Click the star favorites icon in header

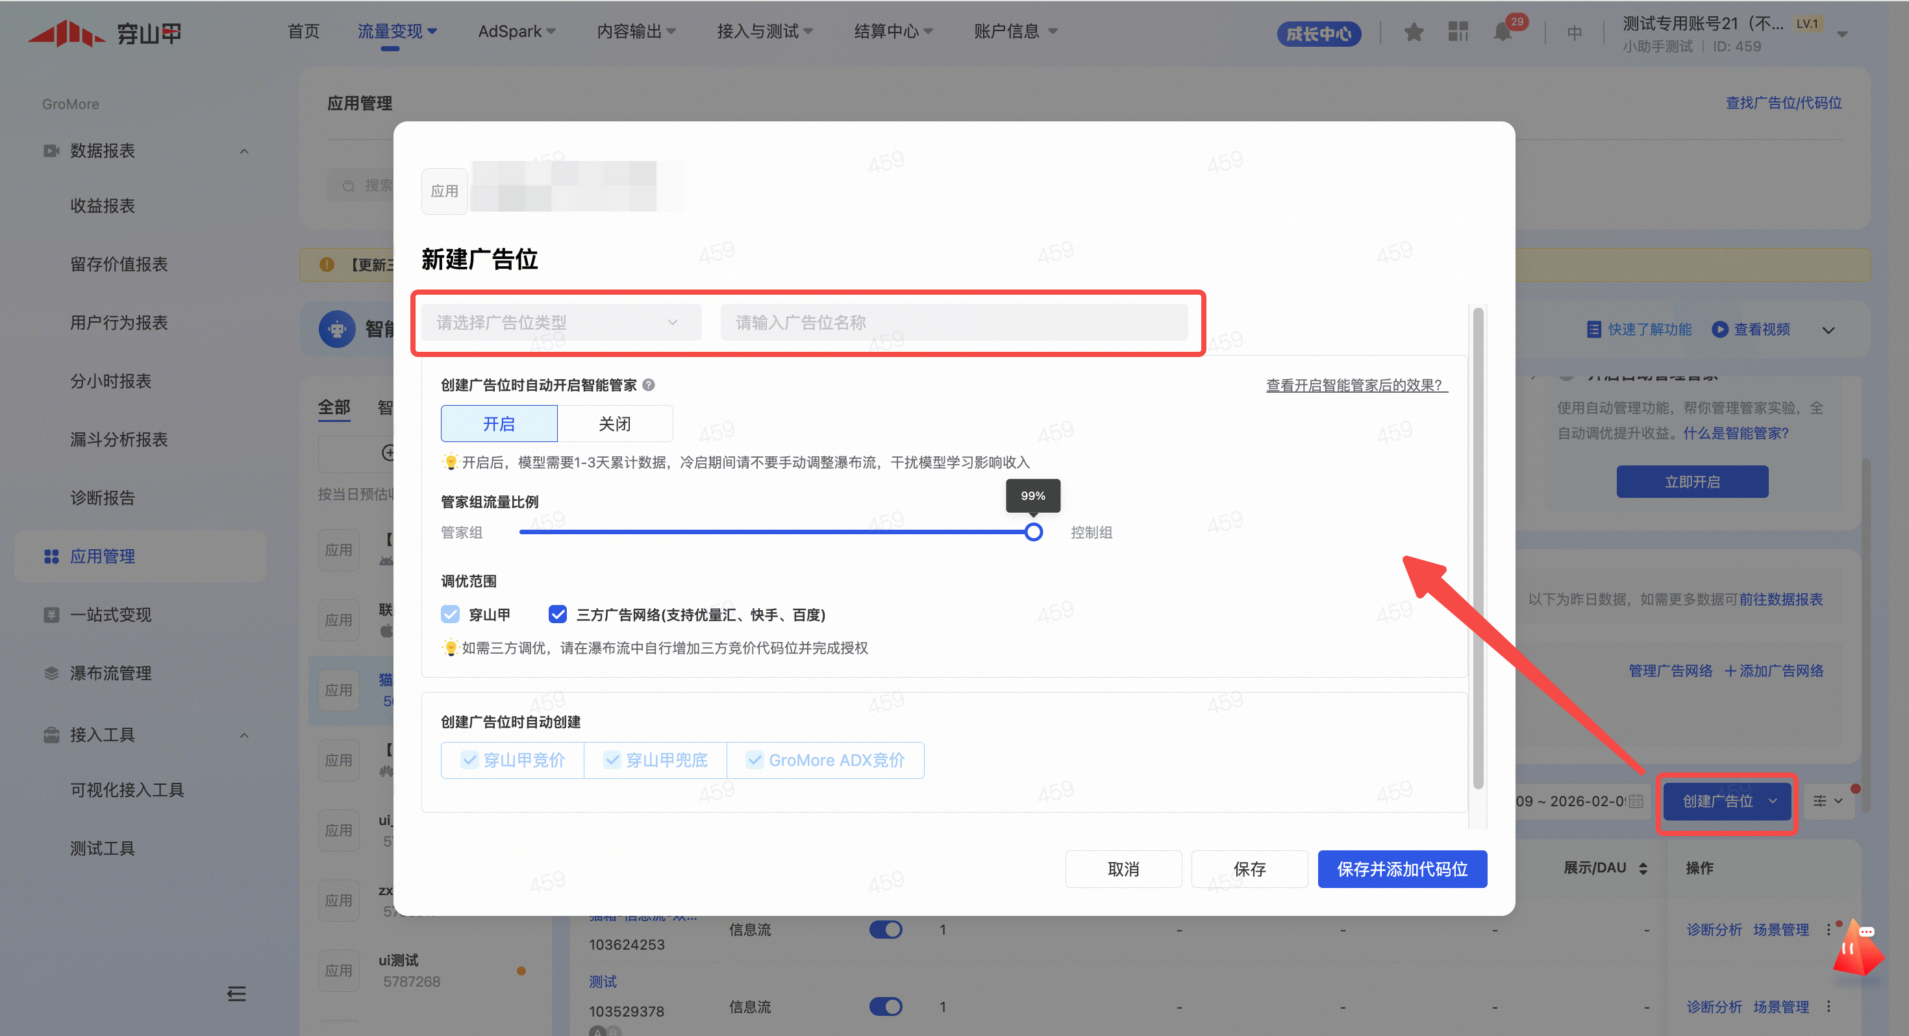1413,32
